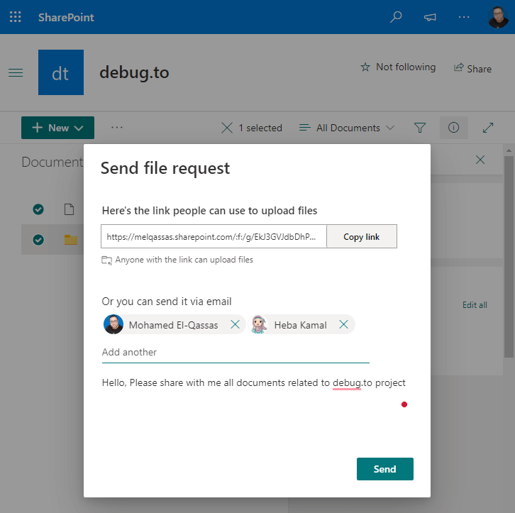Open the header more options ellipsis
The width and height of the screenshot is (515, 513).
click(464, 17)
